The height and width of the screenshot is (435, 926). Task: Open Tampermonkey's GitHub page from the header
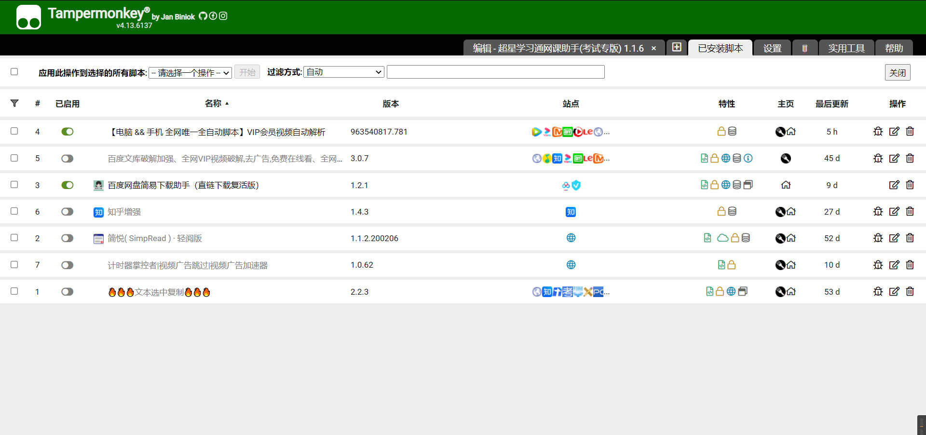tap(203, 16)
